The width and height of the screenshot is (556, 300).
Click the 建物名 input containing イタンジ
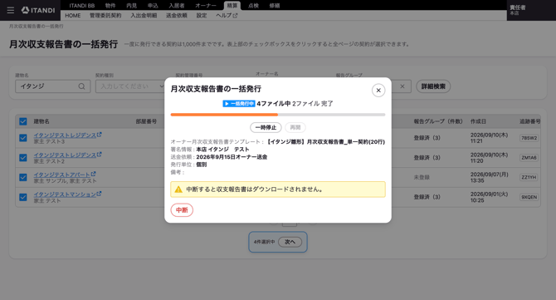tap(53, 86)
